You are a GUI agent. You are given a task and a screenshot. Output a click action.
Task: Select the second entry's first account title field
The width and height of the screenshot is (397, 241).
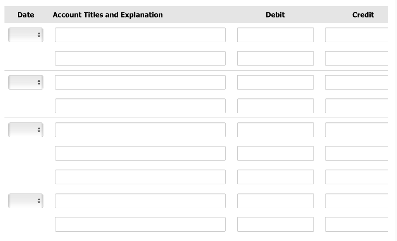tap(140, 82)
